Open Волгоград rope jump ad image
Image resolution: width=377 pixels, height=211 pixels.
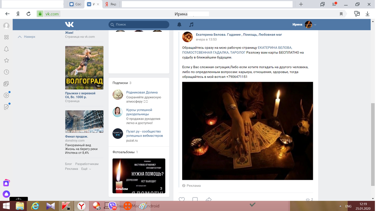pos(84,68)
